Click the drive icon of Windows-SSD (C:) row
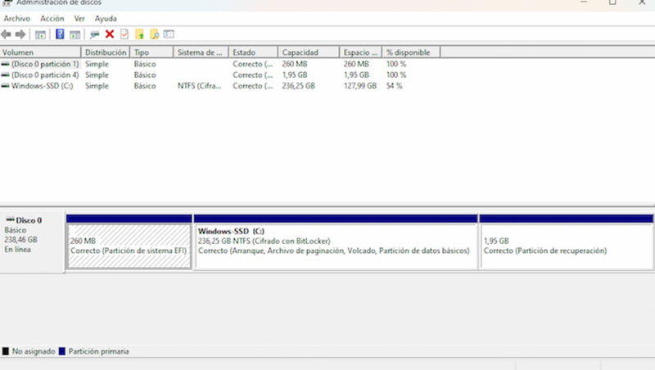The height and width of the screenshot is (370, 655). pyautogui.click(x=5, y=86)
